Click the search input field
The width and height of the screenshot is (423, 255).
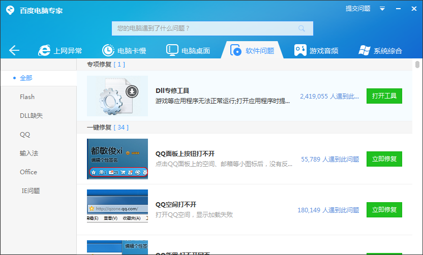pos(203,28)
